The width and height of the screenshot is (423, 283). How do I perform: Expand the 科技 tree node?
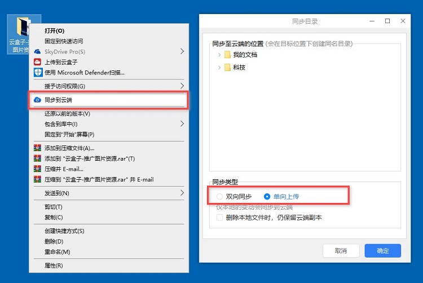pos(219,68)
